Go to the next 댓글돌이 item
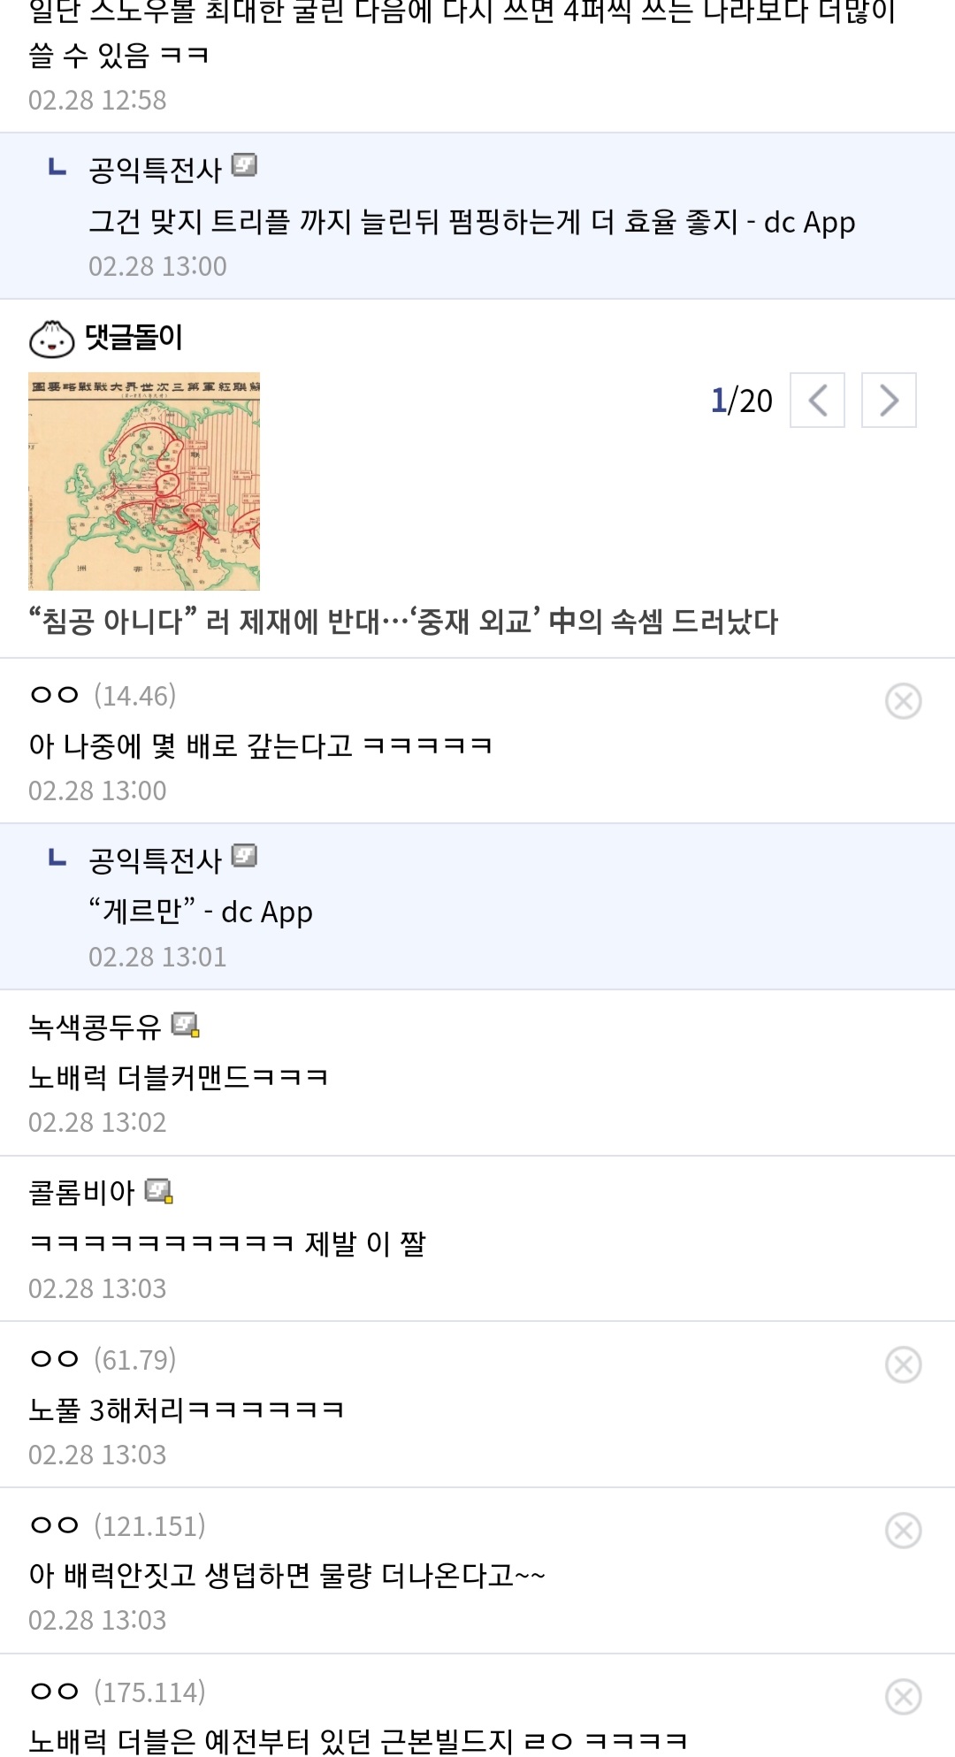This screenshot has height=1757, width=955. [x=889, y=401]
